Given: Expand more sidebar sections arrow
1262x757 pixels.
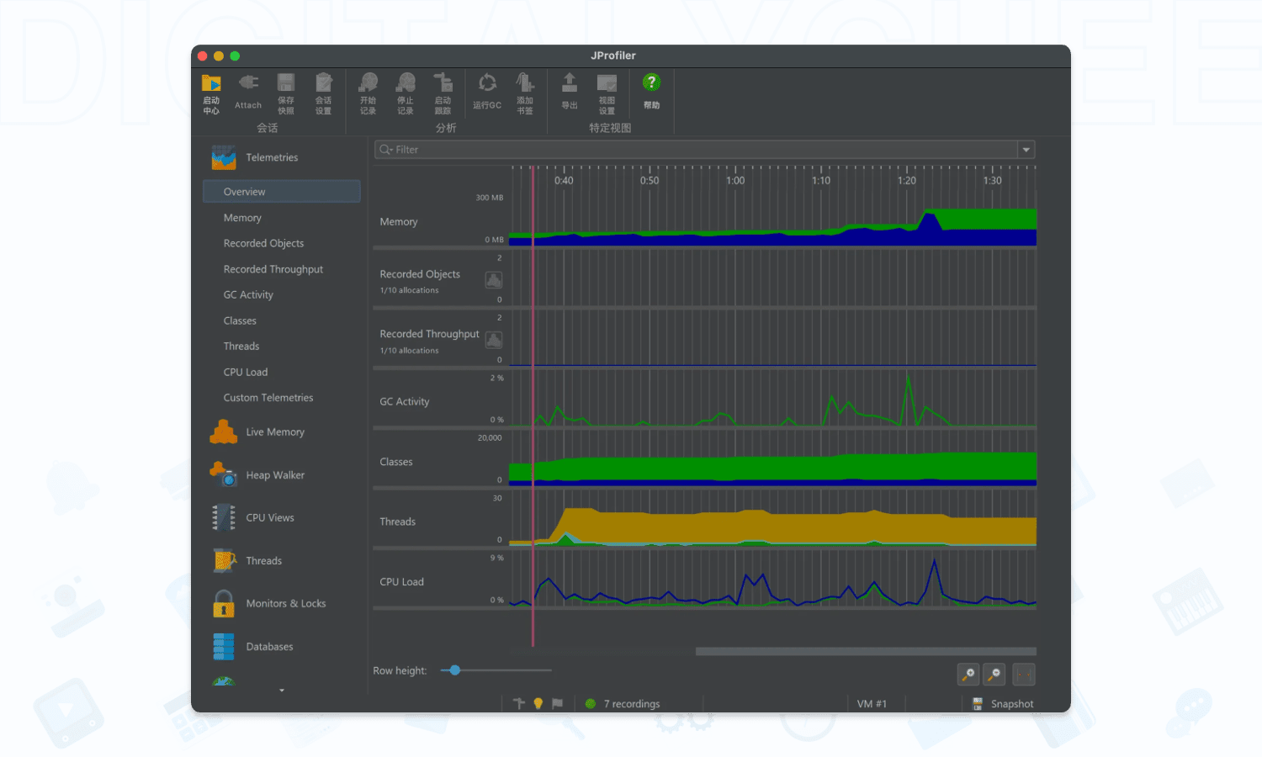Looking at the screenshot, I should [282, 691].
